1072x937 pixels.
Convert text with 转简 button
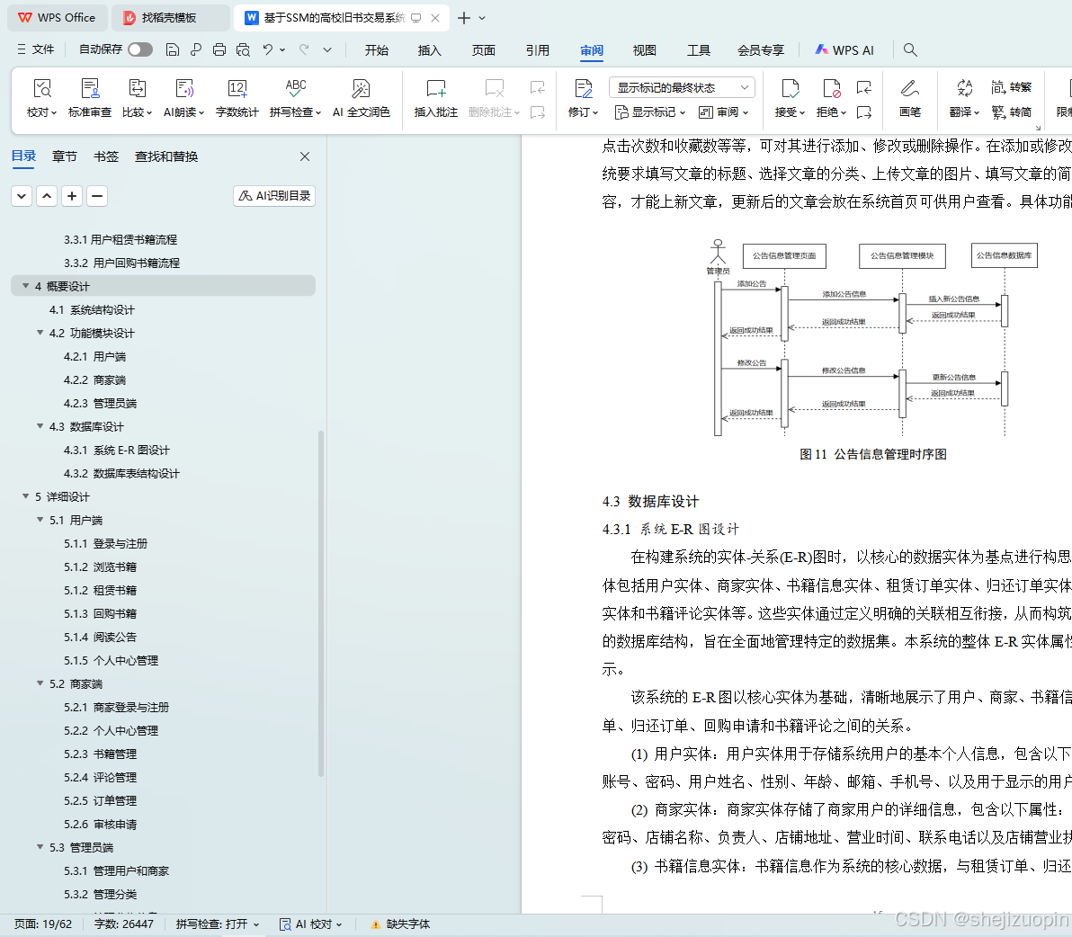pos(1011,112)
